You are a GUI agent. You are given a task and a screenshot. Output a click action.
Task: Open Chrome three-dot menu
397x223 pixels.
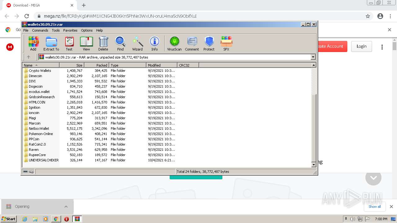click(390, 16)
